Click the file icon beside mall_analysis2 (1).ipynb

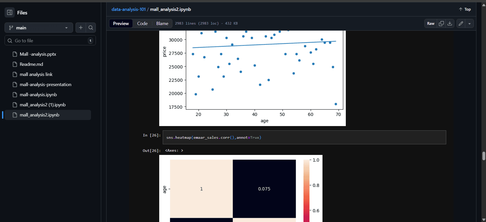(15, 105)
